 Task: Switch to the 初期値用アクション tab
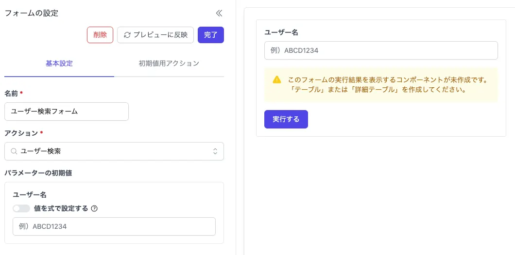[x=169, y=64]
